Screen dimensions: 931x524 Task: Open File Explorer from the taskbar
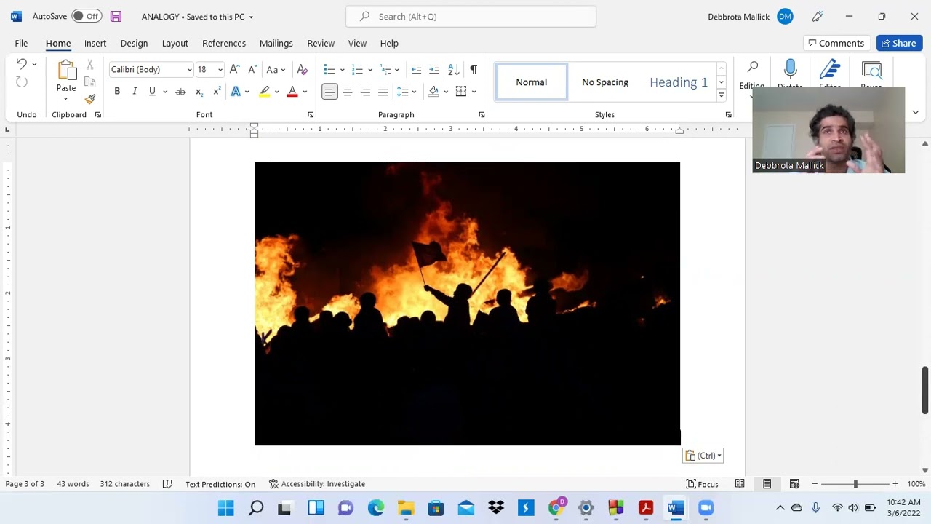tap(406, 508)
